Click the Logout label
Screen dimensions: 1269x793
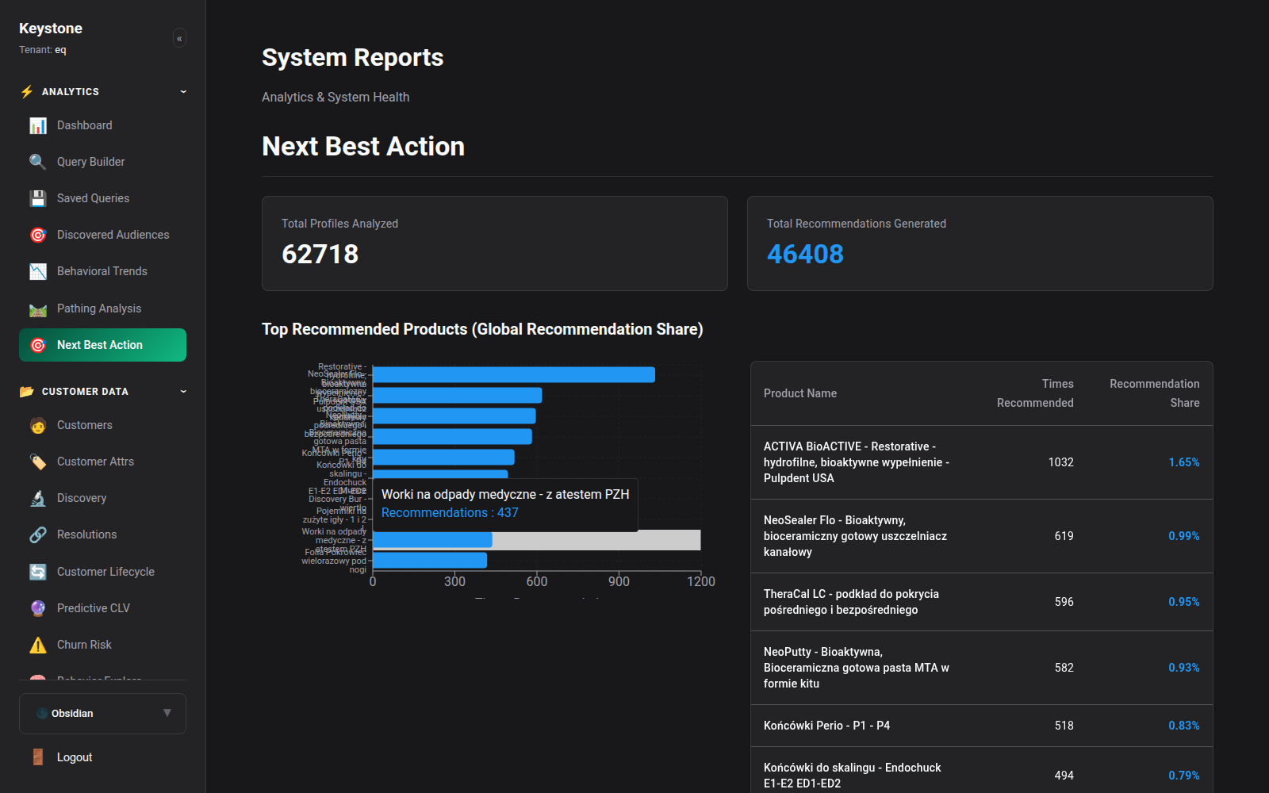[75, 757]
